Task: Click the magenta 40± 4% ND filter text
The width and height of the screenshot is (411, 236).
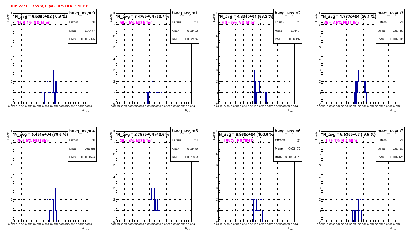Action: [136, 141]
